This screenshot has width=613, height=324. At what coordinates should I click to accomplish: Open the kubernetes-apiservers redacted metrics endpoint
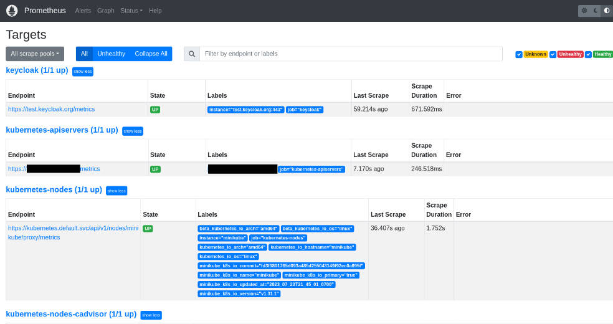tap(54, 169)
